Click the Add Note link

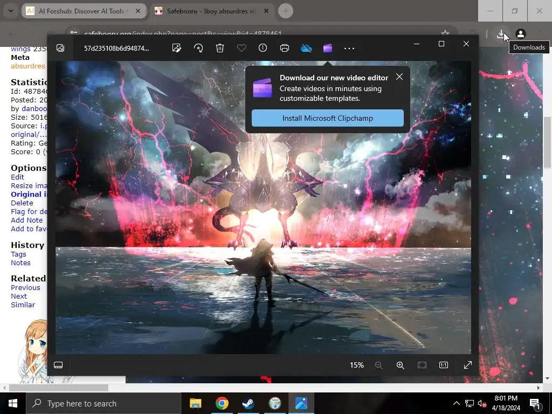click(x=27, y=220)
